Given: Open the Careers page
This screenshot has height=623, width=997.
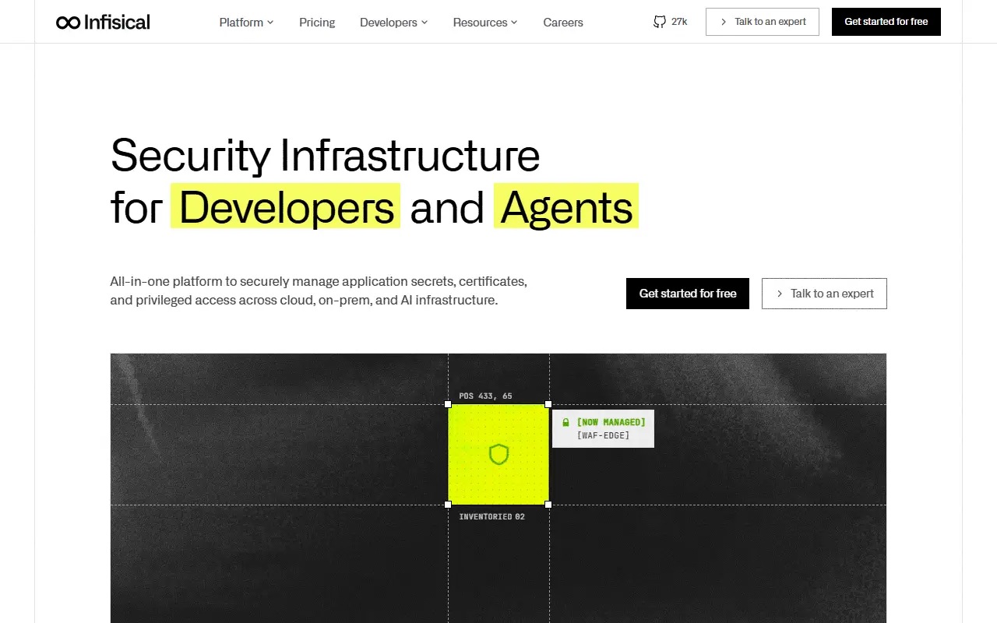Looking at the screenshot, I should [x=563, y=23].
